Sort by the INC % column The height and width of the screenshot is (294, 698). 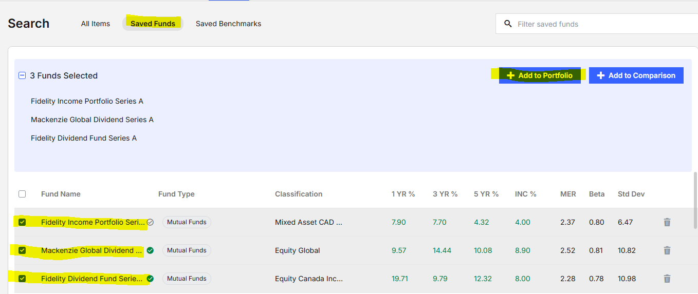pyautogui.click(x=526, y=194)
